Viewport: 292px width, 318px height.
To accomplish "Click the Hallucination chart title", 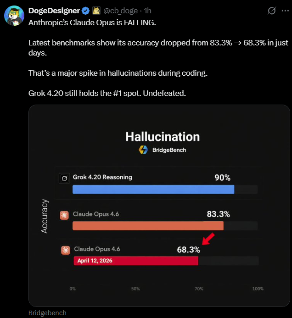I will click(x=163, y=137).
